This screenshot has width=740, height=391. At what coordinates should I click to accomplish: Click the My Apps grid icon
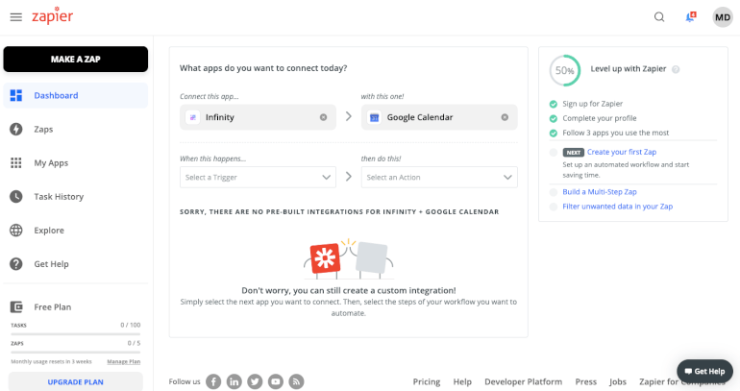click(16, 162)
